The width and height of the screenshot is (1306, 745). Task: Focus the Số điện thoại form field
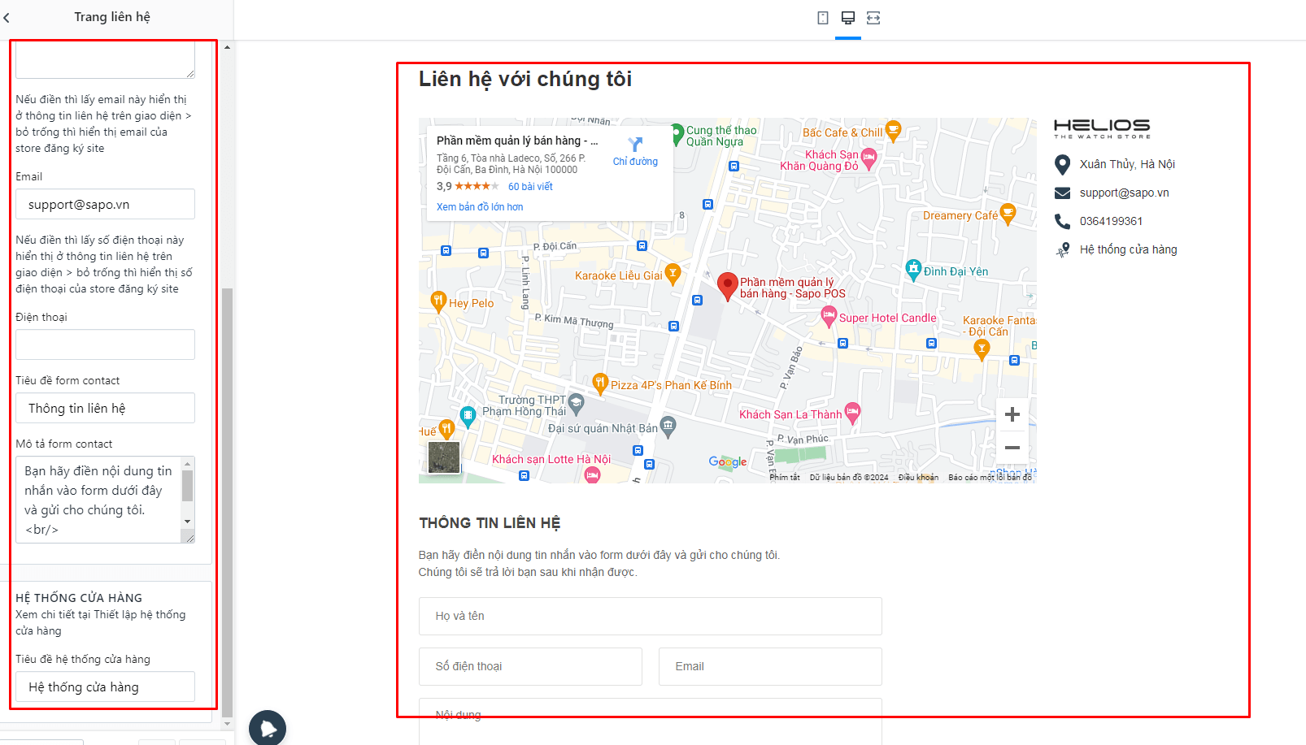click(x=530, y=666)
